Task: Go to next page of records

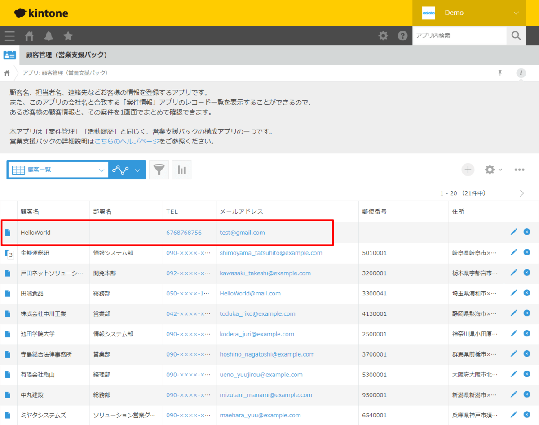Action: 521,193
